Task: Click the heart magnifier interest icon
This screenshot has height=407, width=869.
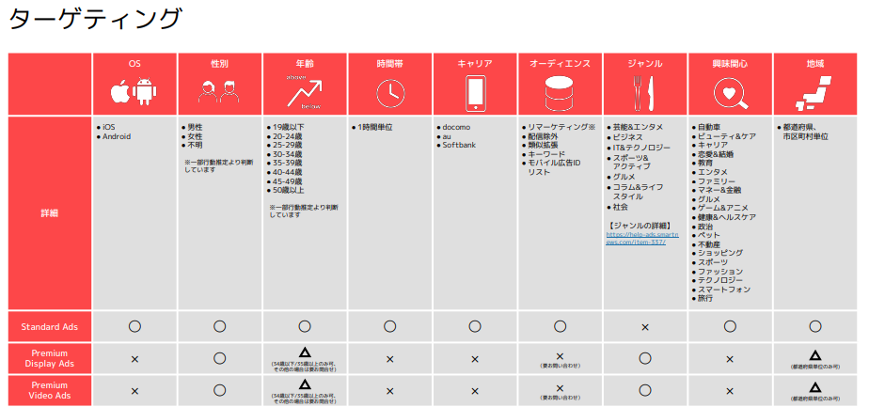Action: tap(730, 93)
